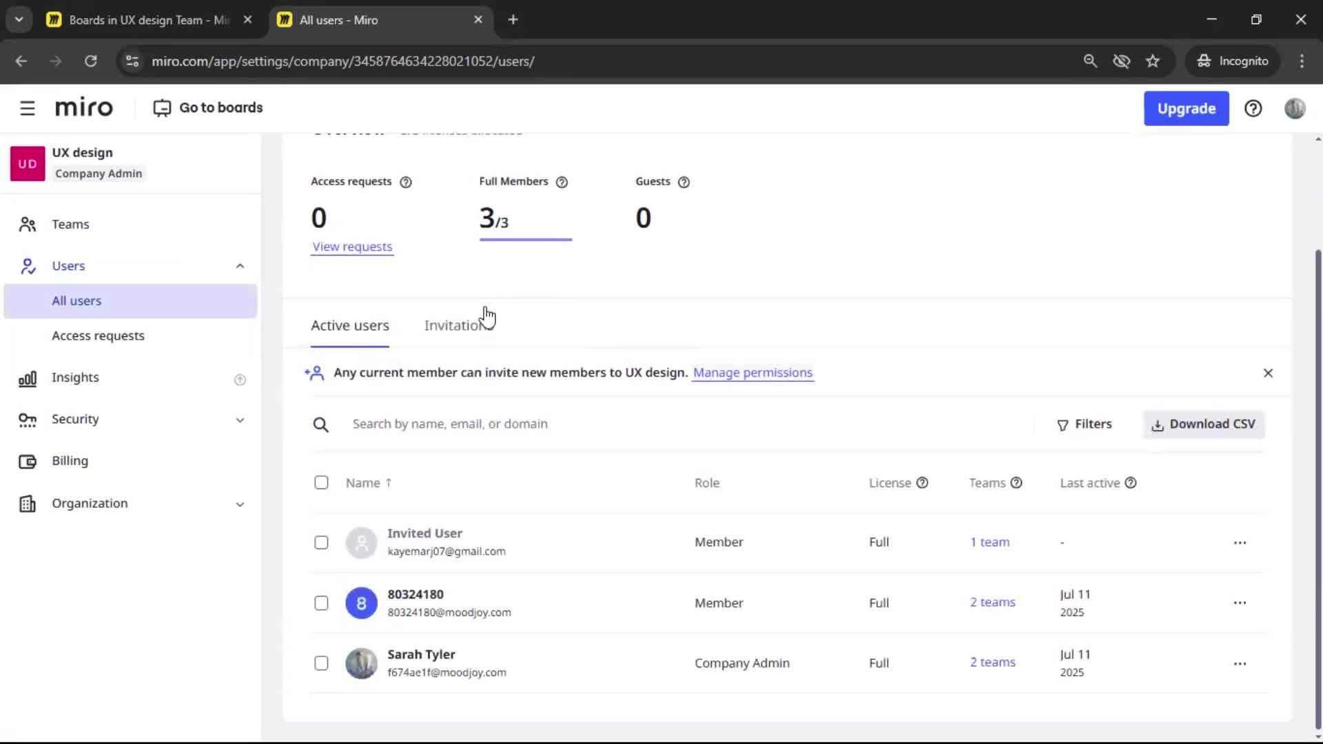Click the UD company avatar
The width and height of the screenshot is (1323, 744).
[x=28, y=164]
